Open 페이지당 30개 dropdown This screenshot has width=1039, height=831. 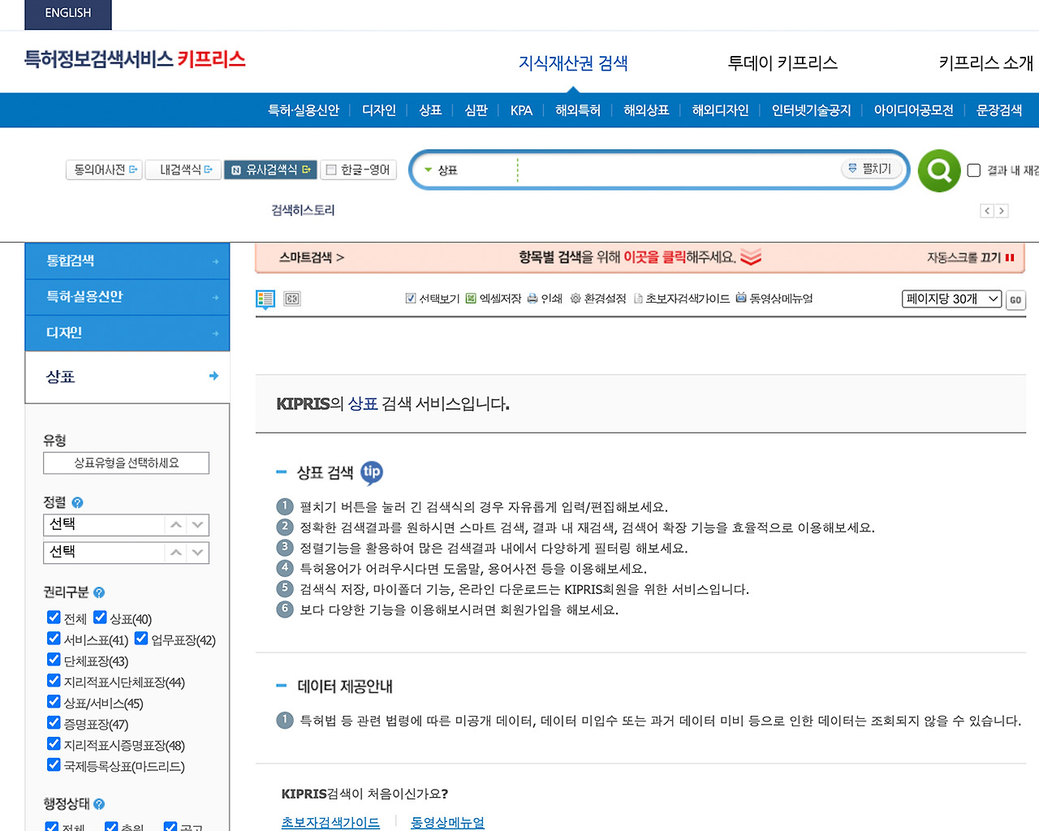(952, 299)
